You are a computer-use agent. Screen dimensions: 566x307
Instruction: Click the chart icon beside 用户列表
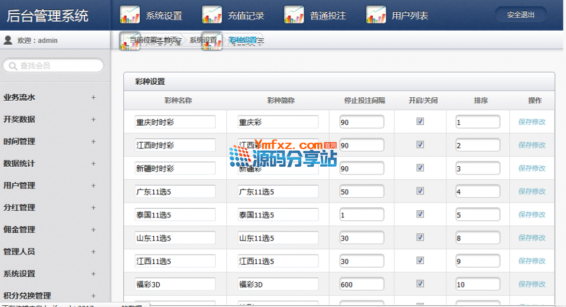pos(376,15)
